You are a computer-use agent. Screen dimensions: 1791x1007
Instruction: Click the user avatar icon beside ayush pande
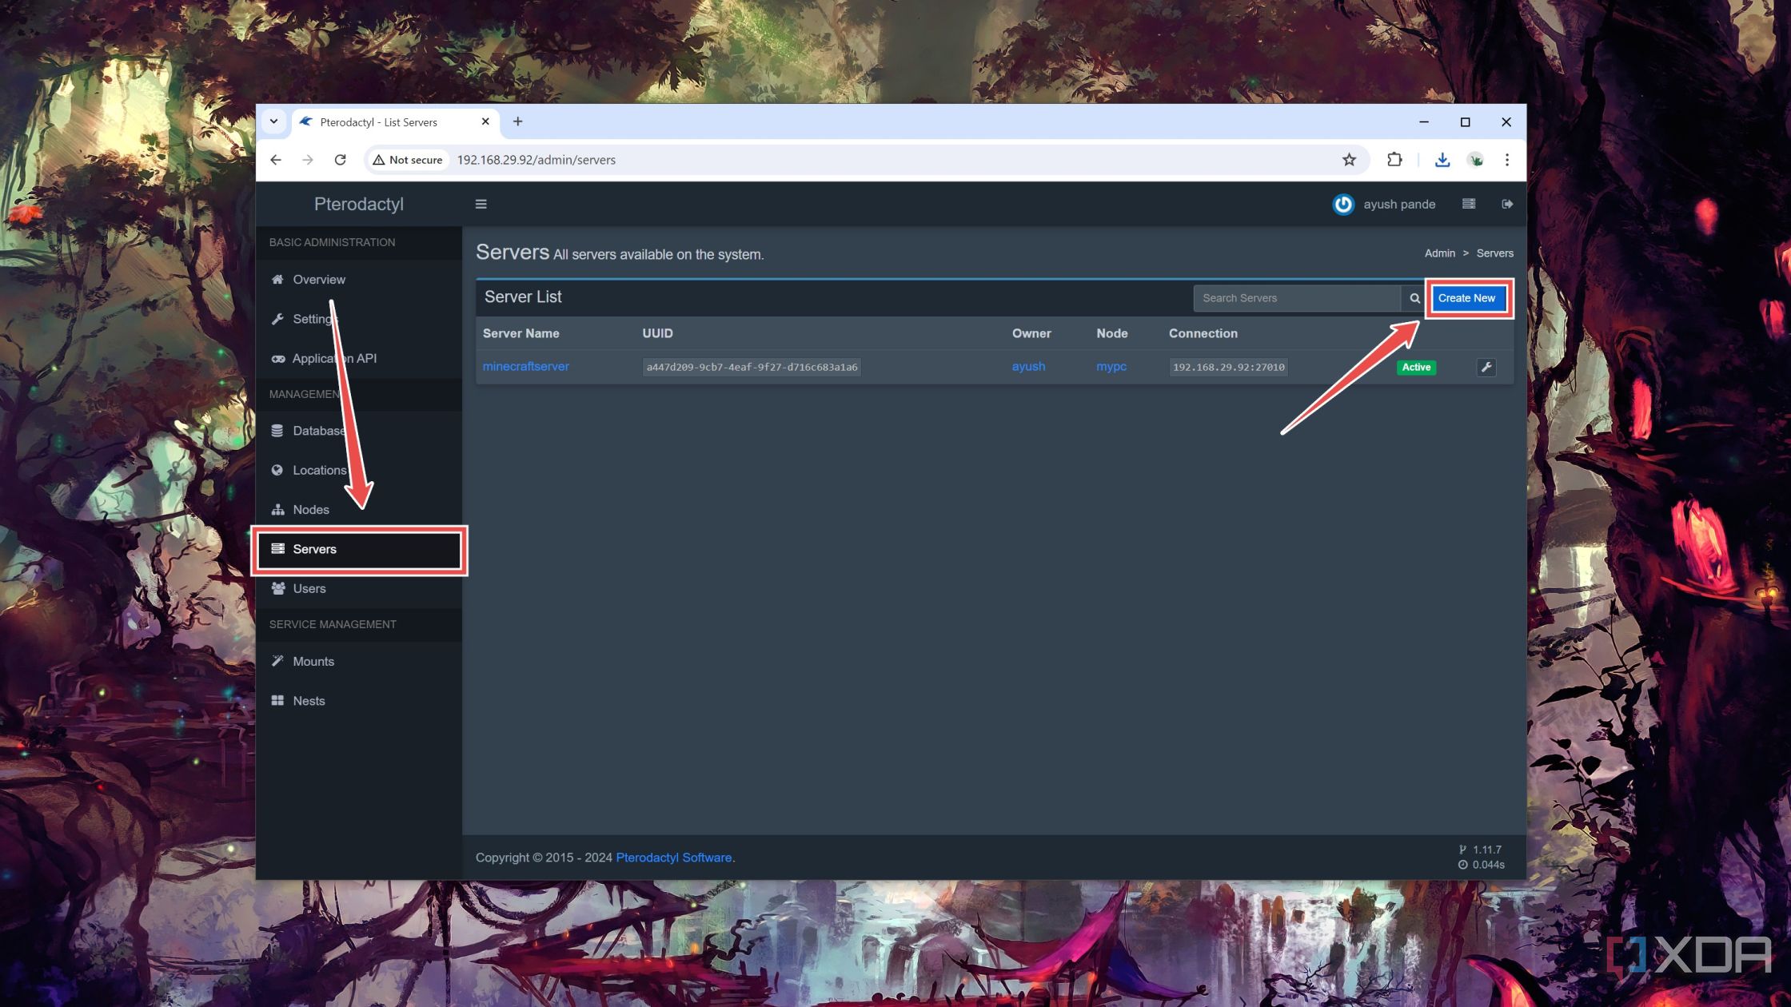tap(1343, 205)
